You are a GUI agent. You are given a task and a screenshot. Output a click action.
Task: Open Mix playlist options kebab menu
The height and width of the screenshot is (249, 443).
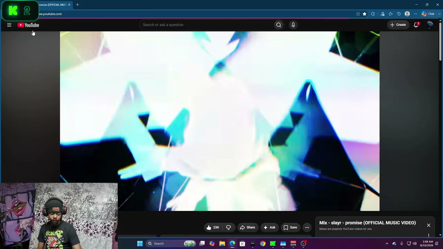428,236
